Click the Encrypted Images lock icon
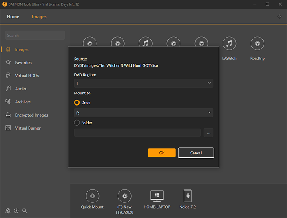The image size is (287, 218). pos(8,115)
